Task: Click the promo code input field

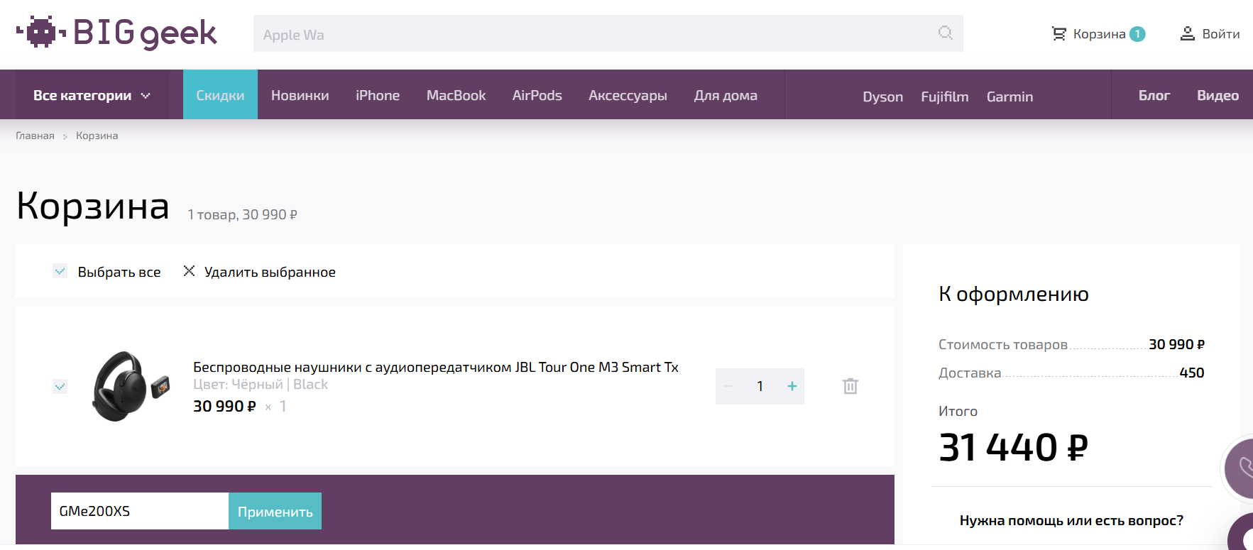Action: pos(139,511)
